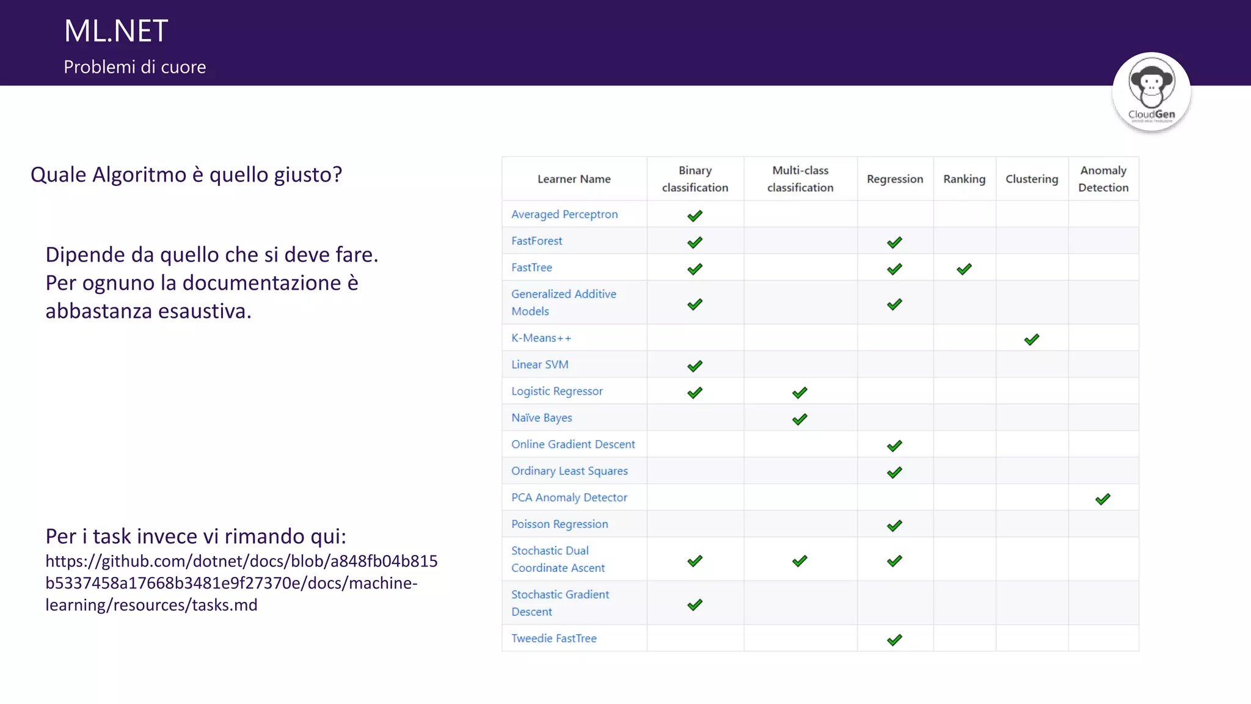Click Poisson Regression regression checkmark
The image size is (1251, 704).
tap(894, 526)
